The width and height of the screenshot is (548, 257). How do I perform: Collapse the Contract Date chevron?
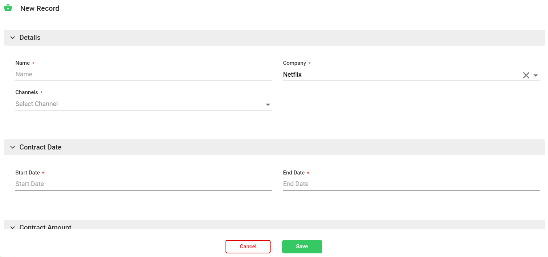click(13, 147)
